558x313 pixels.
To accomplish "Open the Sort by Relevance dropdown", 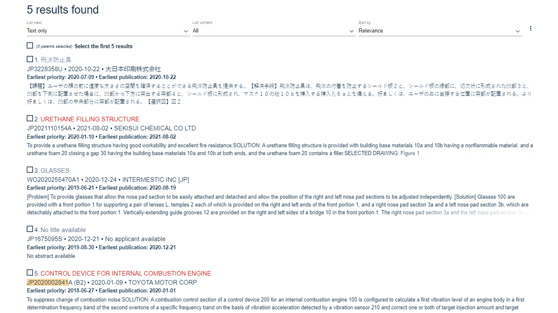I will tap(439, 31).
